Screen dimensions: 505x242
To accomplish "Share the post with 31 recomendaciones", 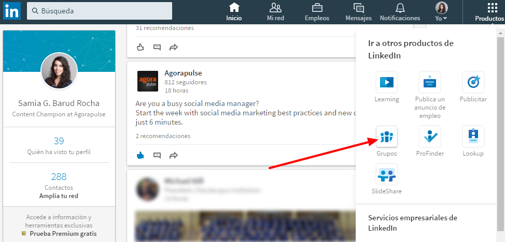I will point(174,47).
